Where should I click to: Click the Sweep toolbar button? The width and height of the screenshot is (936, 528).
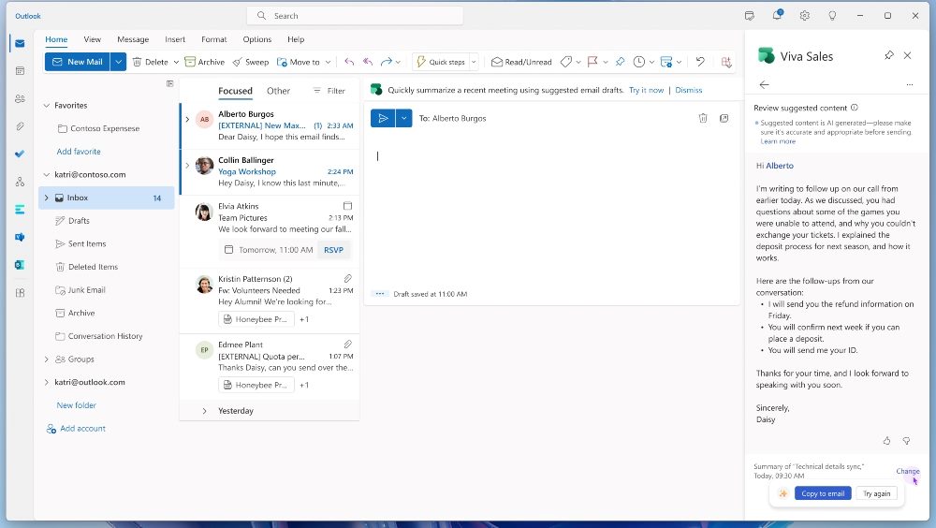pyautogui.click(x=251, y=62)
